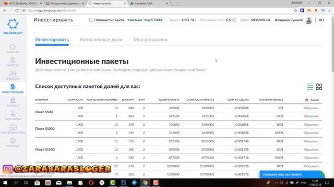This screenshot has height=187, width=334.
Task: Click the ENG keyboard language indicator
Action: coord(304,182)
